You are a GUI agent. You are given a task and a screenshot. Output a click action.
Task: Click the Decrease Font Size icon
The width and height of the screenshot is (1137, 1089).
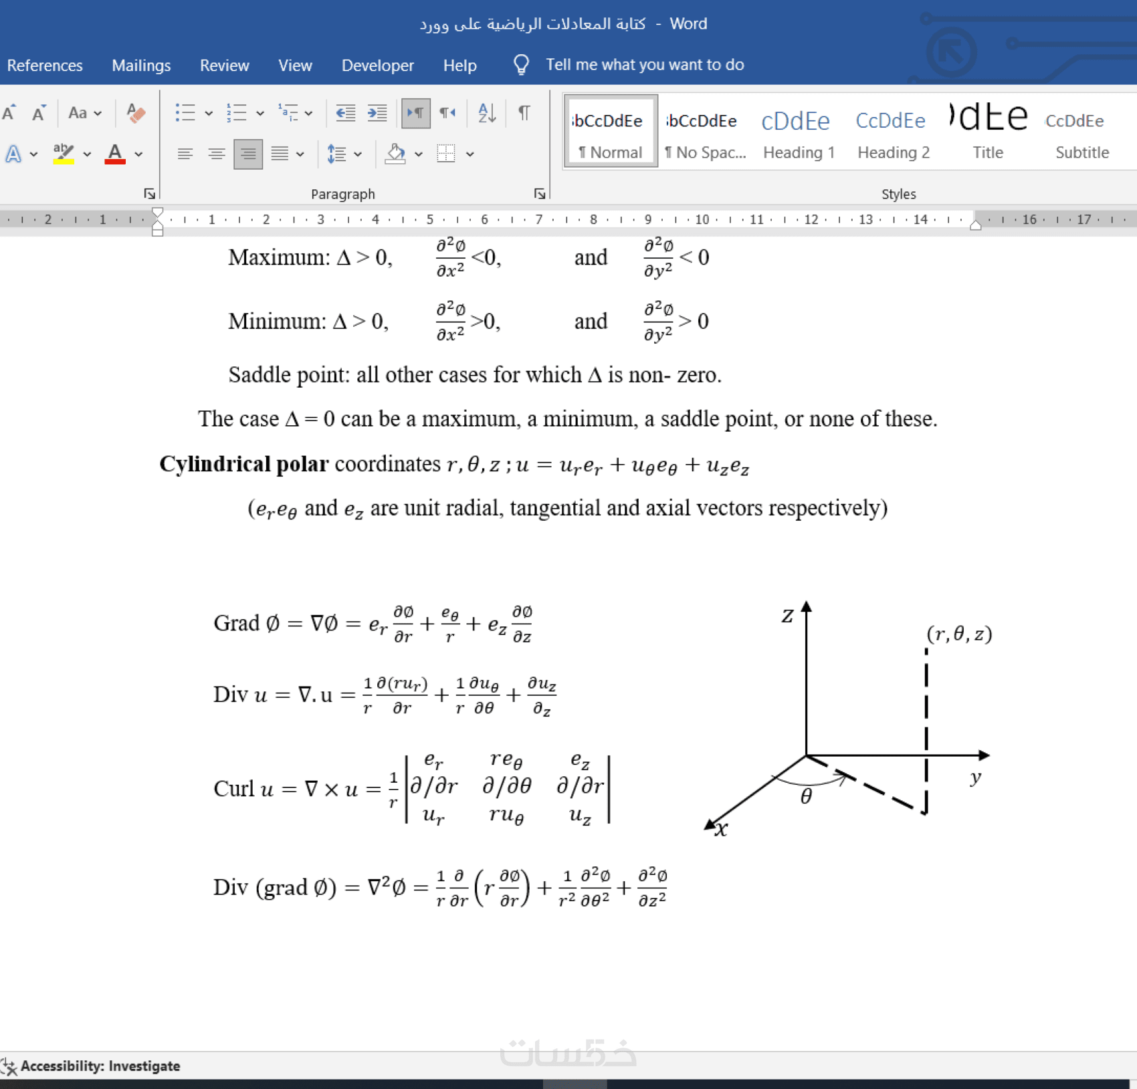[x=39, y=113]
